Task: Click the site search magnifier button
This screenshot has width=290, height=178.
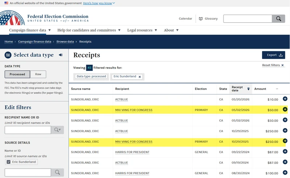Action: coord(278,19)
